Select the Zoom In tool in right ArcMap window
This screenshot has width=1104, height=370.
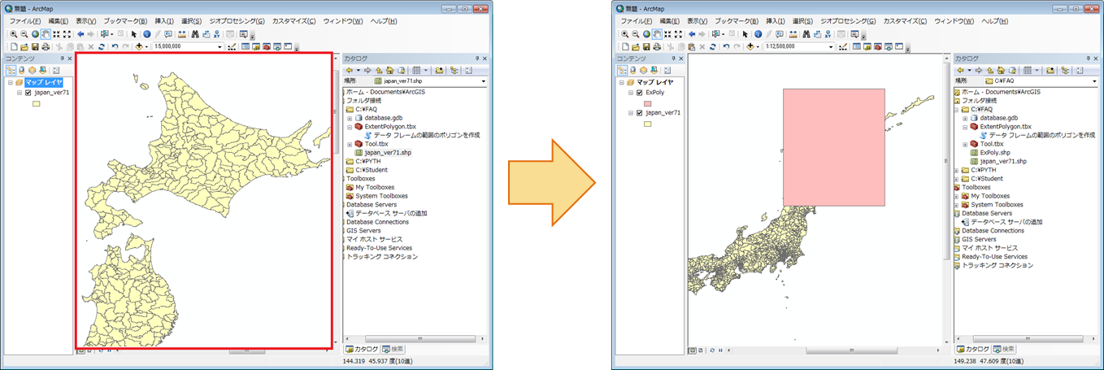[x=624, y=34]
